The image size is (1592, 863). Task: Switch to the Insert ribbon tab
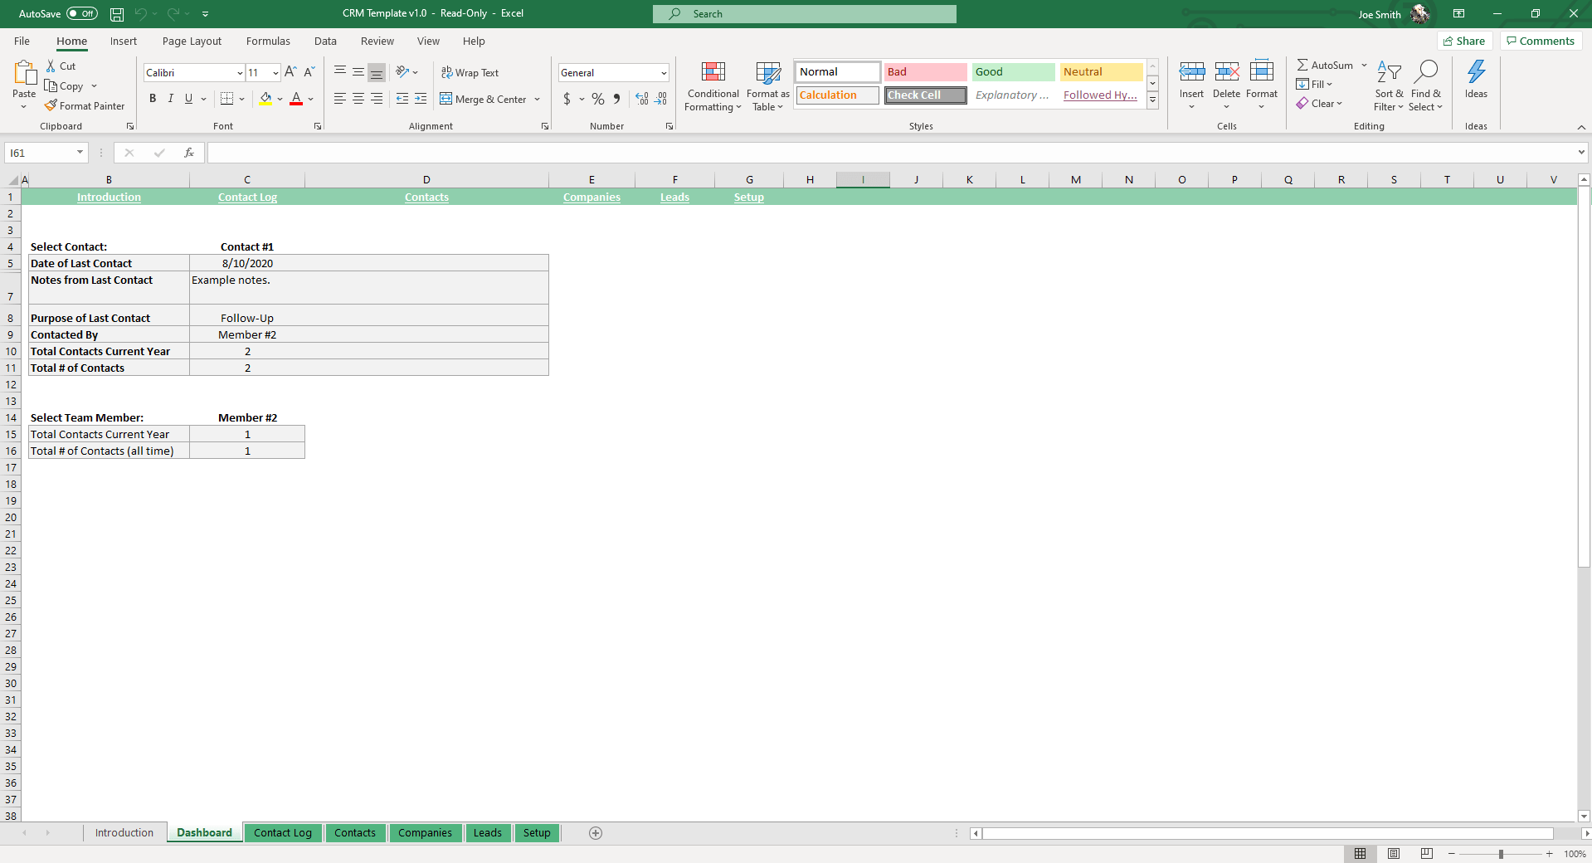(x=124, y=41)
